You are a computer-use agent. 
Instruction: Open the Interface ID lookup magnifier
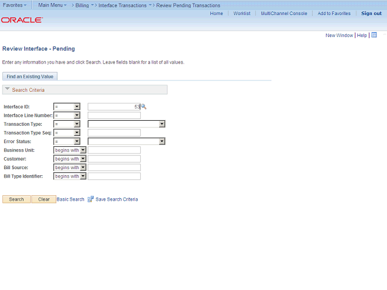(x=144, y=107)
